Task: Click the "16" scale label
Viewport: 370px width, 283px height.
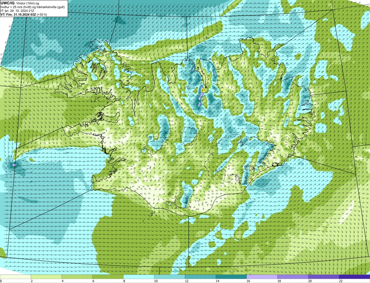Action: pos(248,281)
